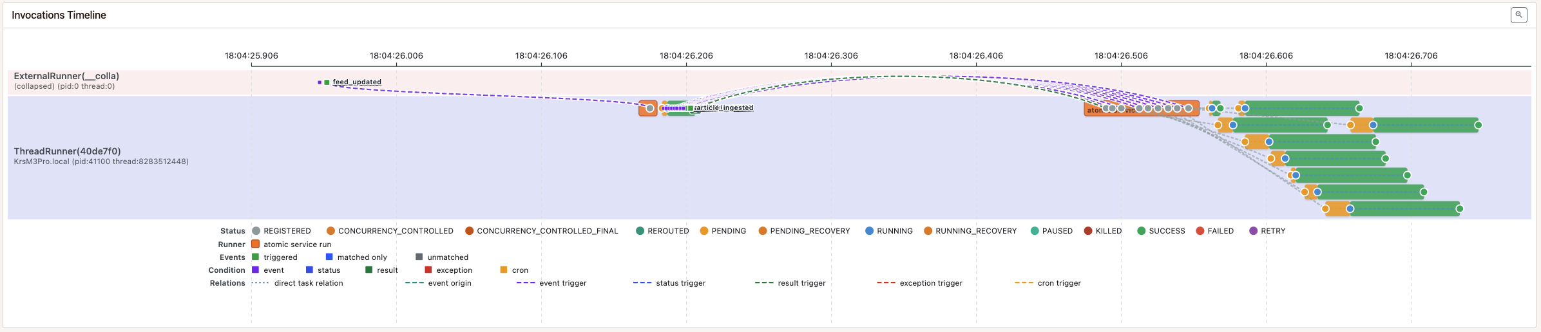This screenshot has width=1541, height=332.
Task: Click the 18:04:25.906 time axis label
Action: (251, 55)
